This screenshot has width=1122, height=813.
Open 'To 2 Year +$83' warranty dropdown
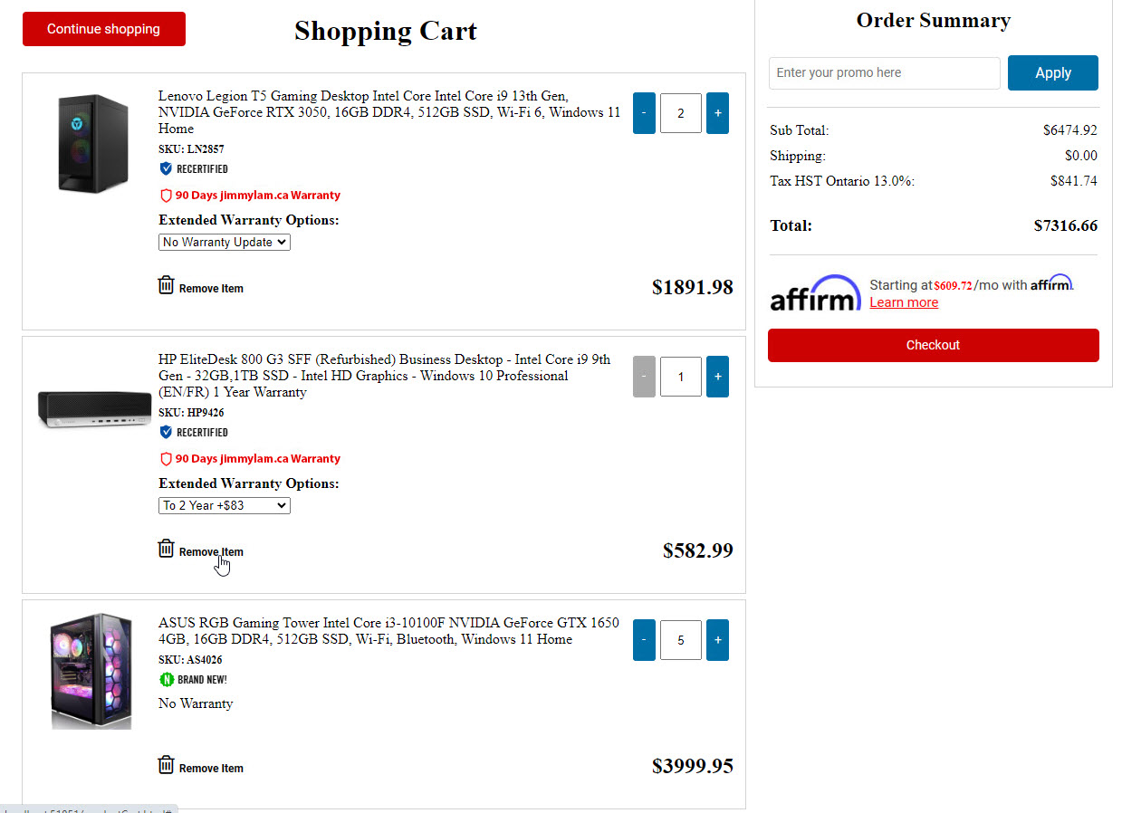225,506
